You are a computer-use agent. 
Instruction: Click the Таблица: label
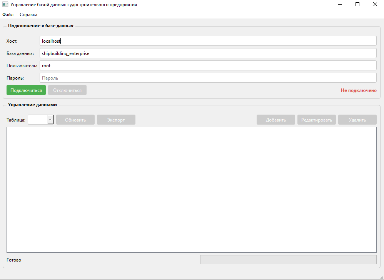click(x=16, y=120)
